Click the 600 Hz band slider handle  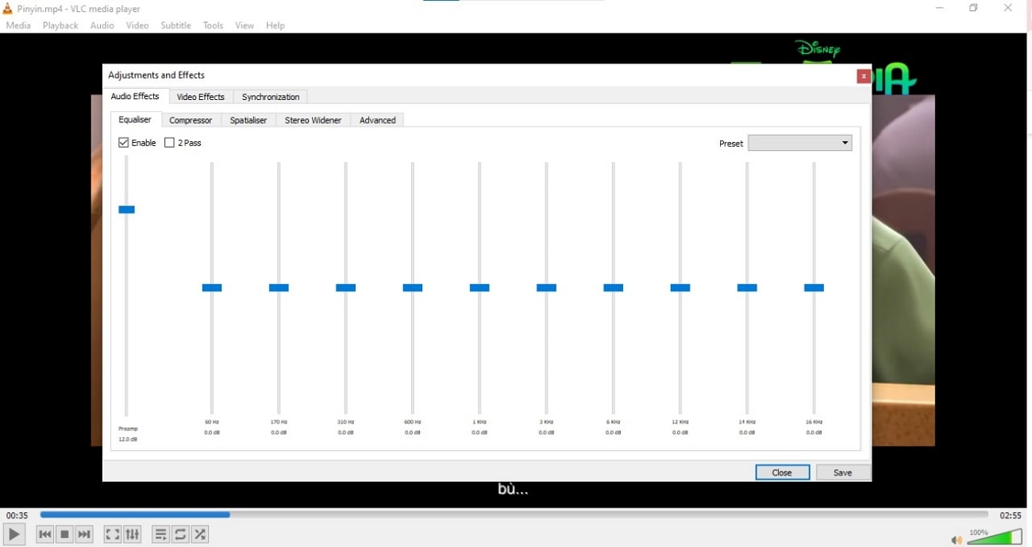point(413,287)
